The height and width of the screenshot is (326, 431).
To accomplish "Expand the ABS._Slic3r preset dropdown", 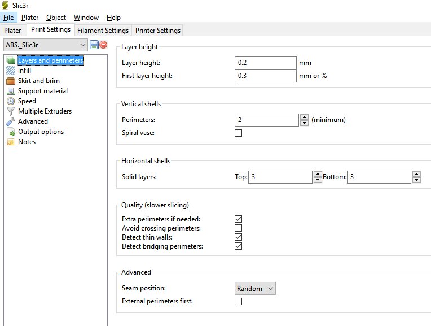I will coord(45,45).
